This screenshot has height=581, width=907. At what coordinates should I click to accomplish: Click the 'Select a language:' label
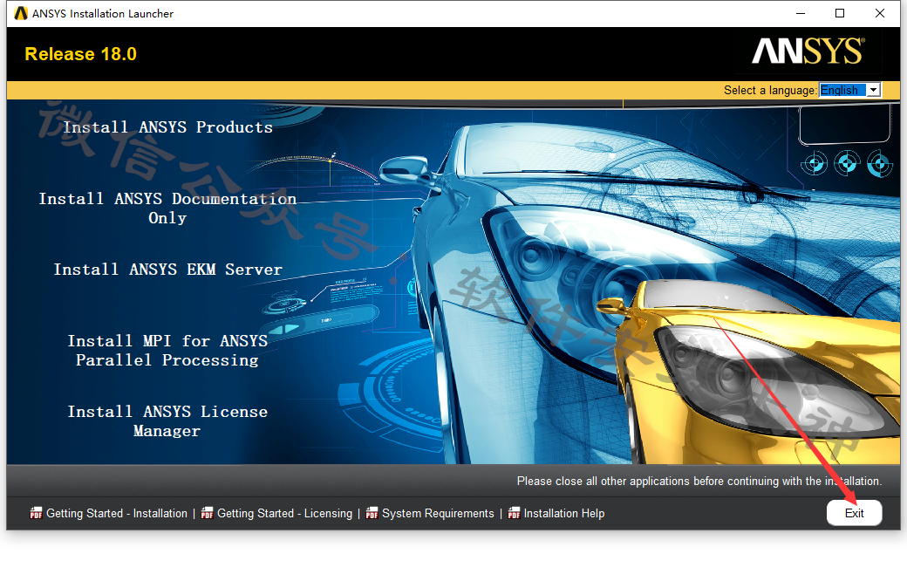click(770, 90)
